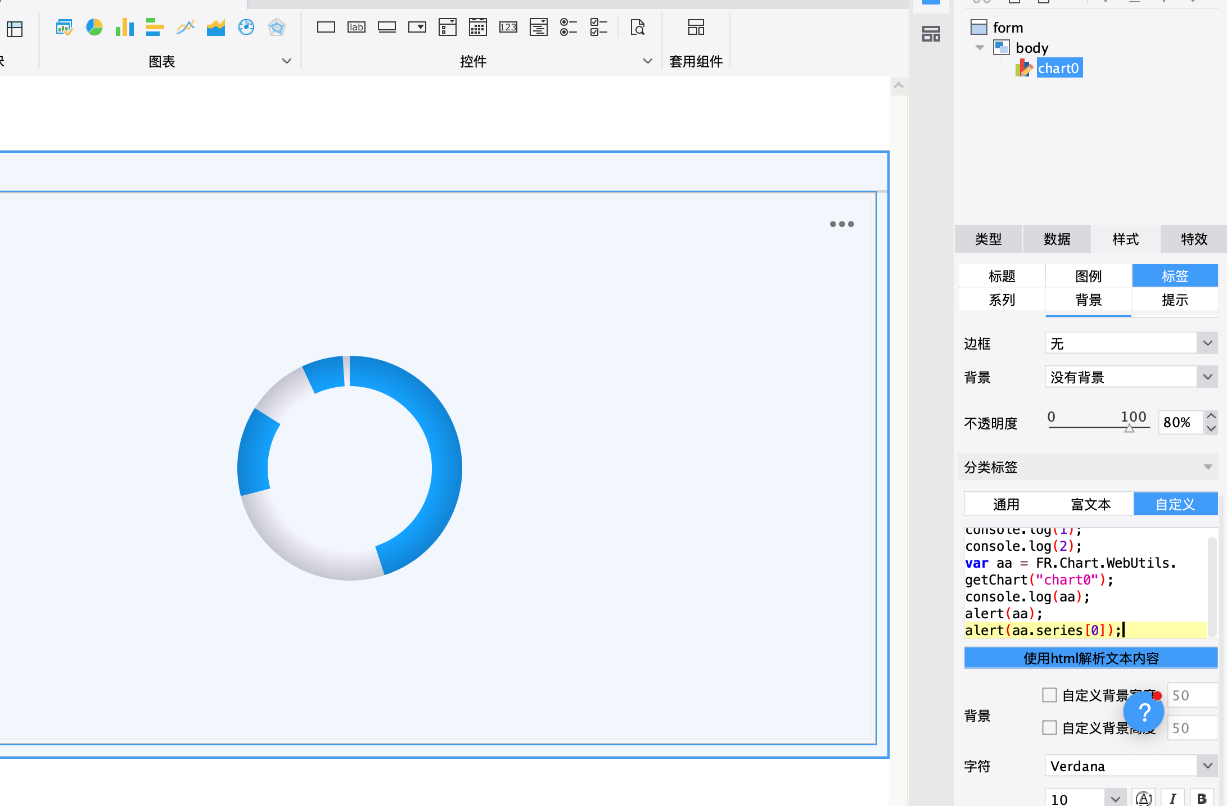Insert the lab label widget
Viewport: 1227px width, 806px height.
[x=357, y=27]
